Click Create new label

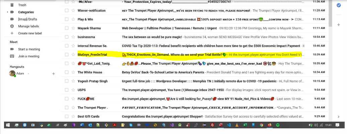pos(30,33)
